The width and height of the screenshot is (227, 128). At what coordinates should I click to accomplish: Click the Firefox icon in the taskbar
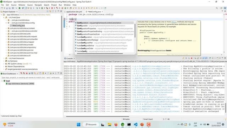[116, 124]
